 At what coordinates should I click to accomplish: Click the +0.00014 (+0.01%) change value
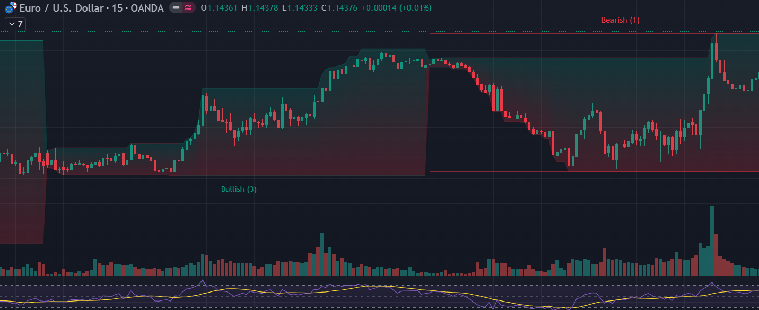coord(397,8)
